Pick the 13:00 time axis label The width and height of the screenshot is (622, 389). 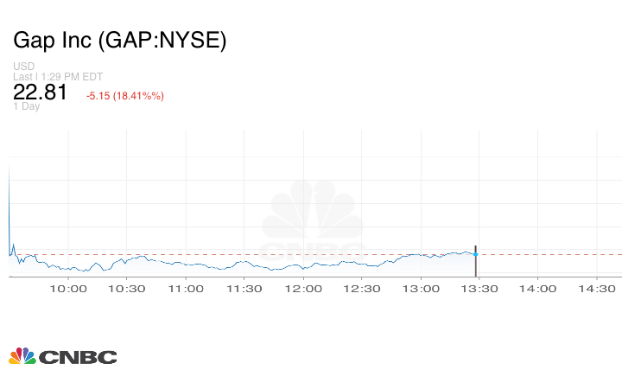pos(421,289)
